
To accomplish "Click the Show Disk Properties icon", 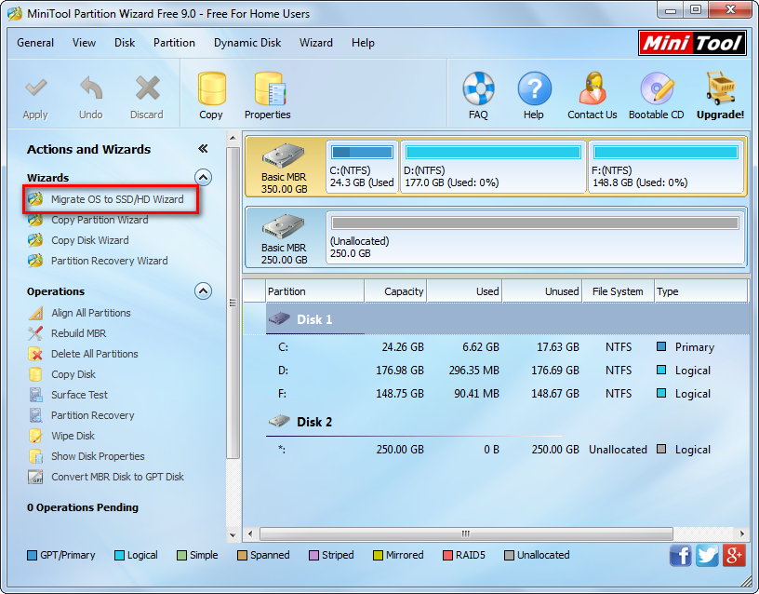I will point(35,456).
